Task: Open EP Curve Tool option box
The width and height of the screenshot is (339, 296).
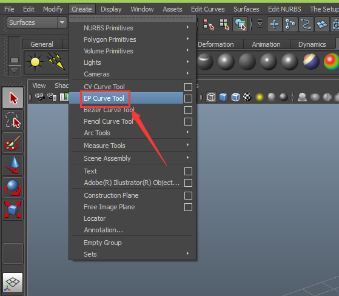Action: [x=188, y=98]
